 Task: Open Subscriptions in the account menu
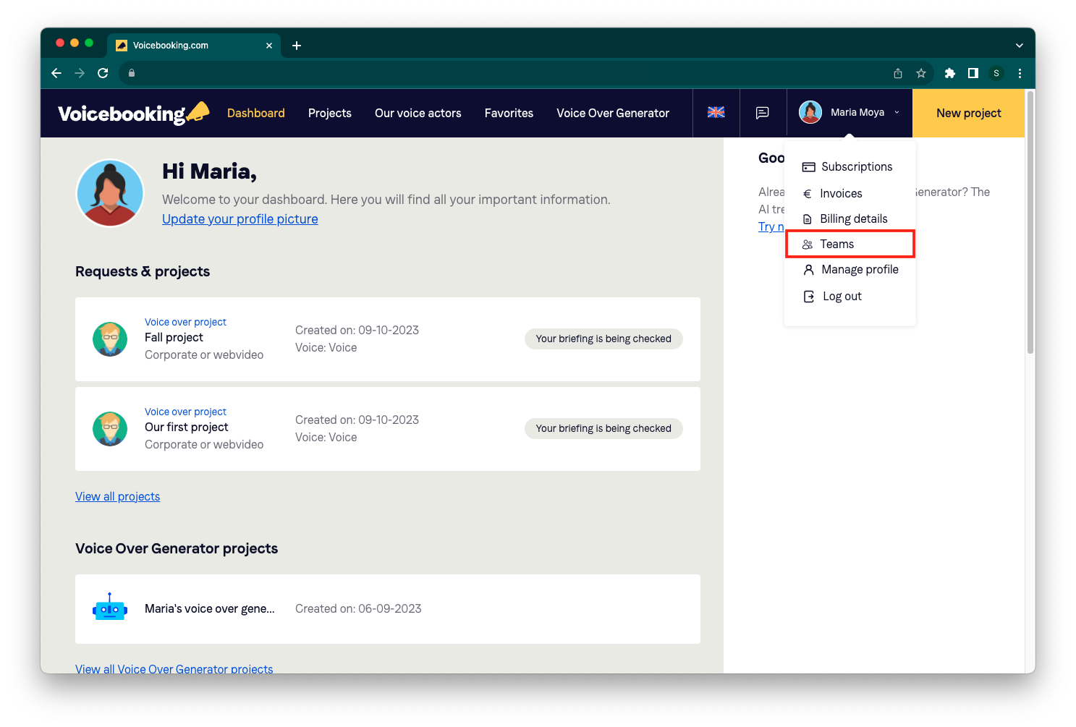tap(856, 166)
